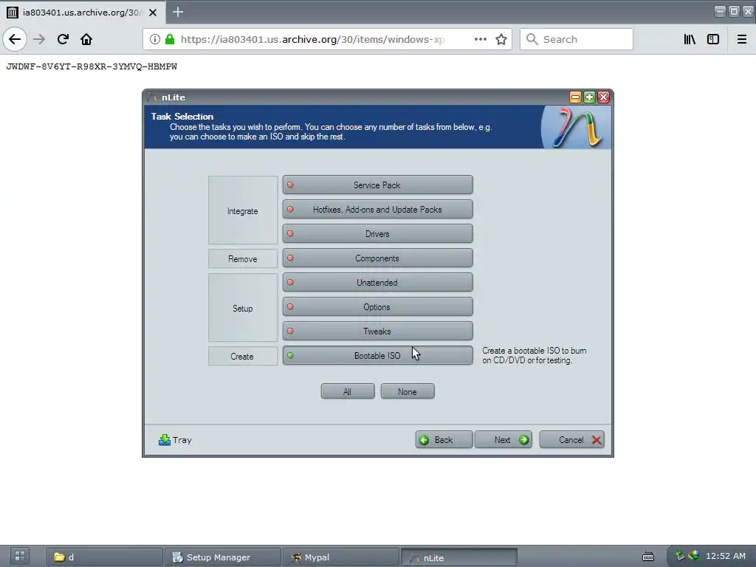The height and width of the screenshot is (567, 756).
Task: Open the taskbar start menu icon
Action: point(20,557)
